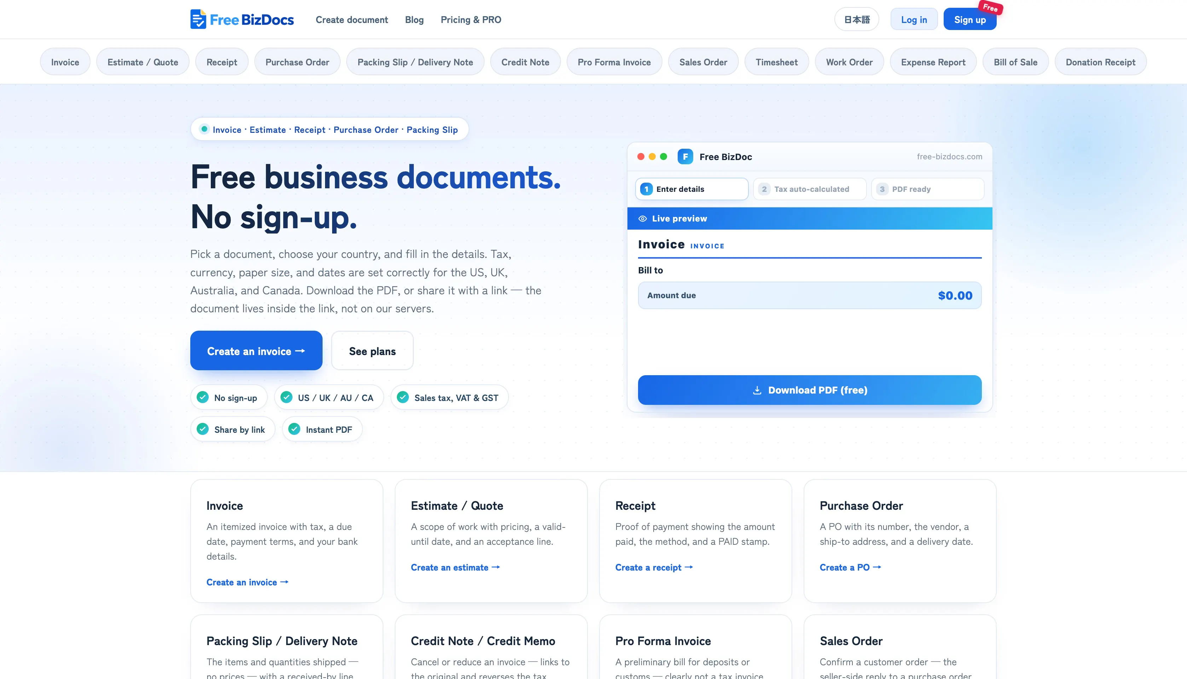Switch language to 日本語
The image size is (1187, 679).
[857, 19]
